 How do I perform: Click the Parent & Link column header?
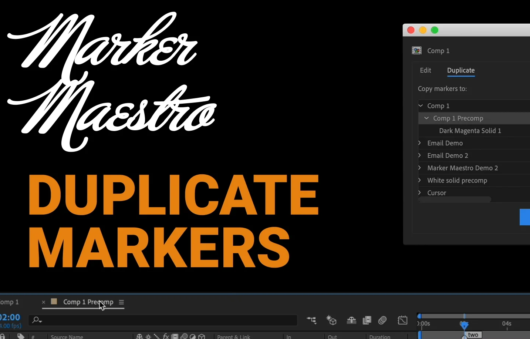[234, 337]
